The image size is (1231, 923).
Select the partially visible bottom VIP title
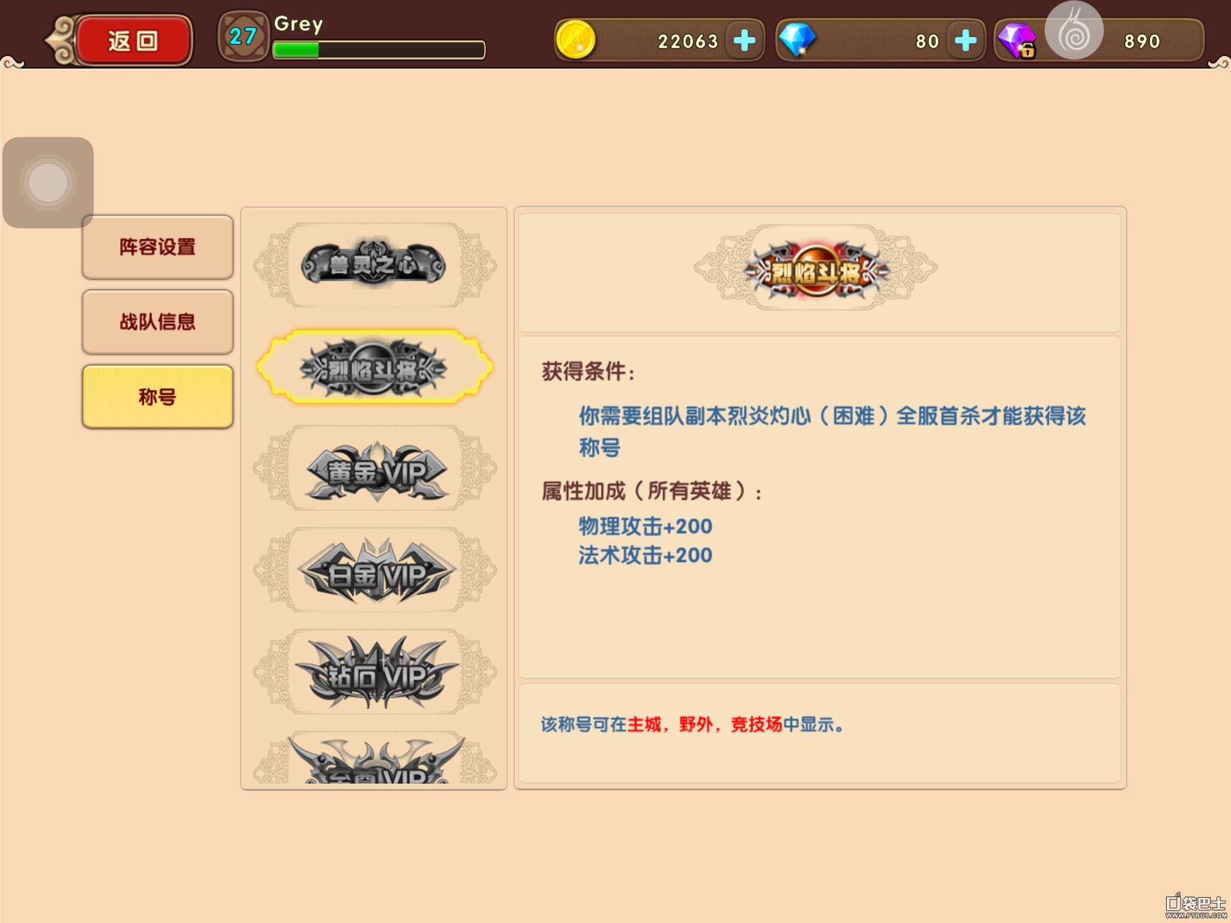374,758
